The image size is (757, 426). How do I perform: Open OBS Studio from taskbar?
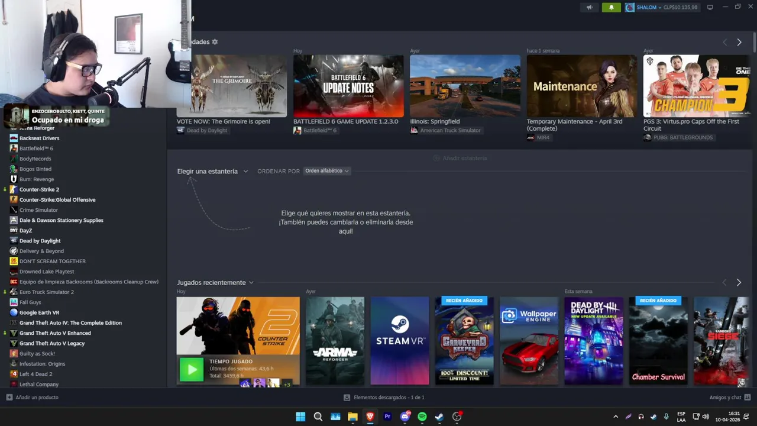tap(457, 417)
